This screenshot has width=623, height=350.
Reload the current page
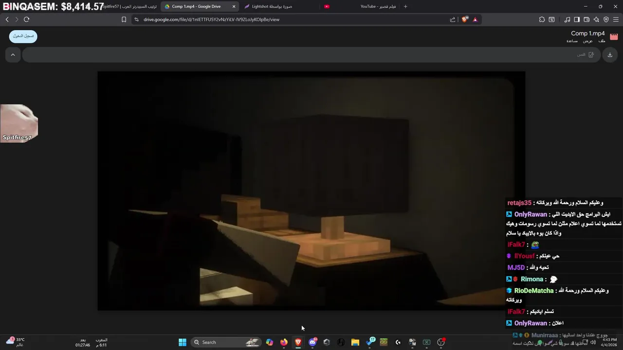click(26, 19)
